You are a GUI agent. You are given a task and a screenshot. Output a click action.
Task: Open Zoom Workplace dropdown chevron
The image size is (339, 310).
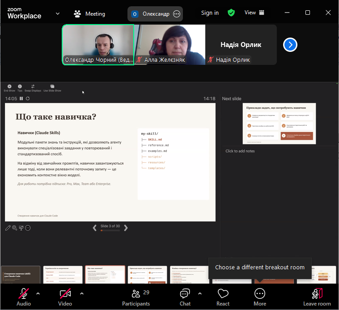(x=58, y=13)
